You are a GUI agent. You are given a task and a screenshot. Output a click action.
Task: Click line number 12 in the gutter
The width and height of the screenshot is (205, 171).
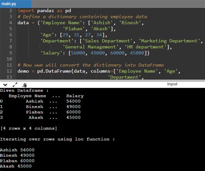click(9, 71)
